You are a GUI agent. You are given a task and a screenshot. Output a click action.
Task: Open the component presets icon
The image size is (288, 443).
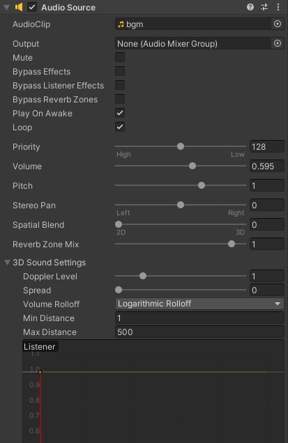pos(264,7)
